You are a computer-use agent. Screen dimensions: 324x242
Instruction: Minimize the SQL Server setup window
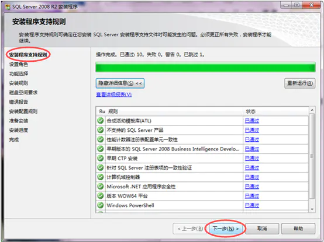click(x=286, y=5)
